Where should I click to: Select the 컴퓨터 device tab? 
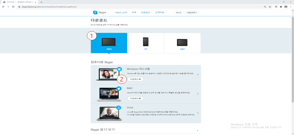click(x=109, y=43)
